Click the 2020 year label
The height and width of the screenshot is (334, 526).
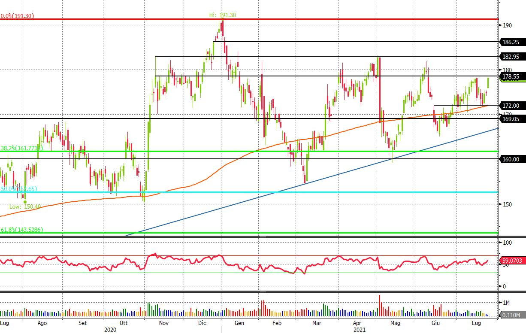[x=110, y=330]
